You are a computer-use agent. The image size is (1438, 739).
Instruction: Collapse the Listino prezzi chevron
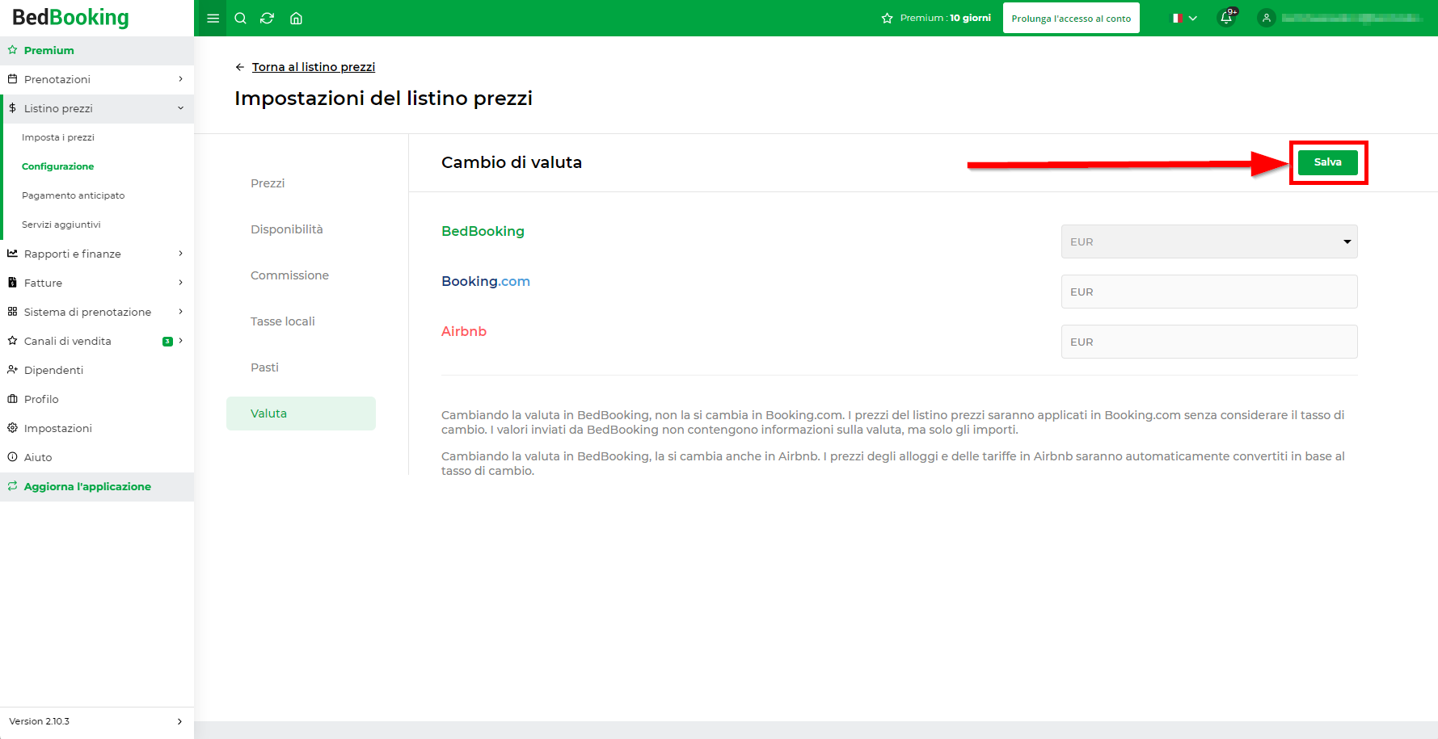pyautogui.click(x=180, y=108)
